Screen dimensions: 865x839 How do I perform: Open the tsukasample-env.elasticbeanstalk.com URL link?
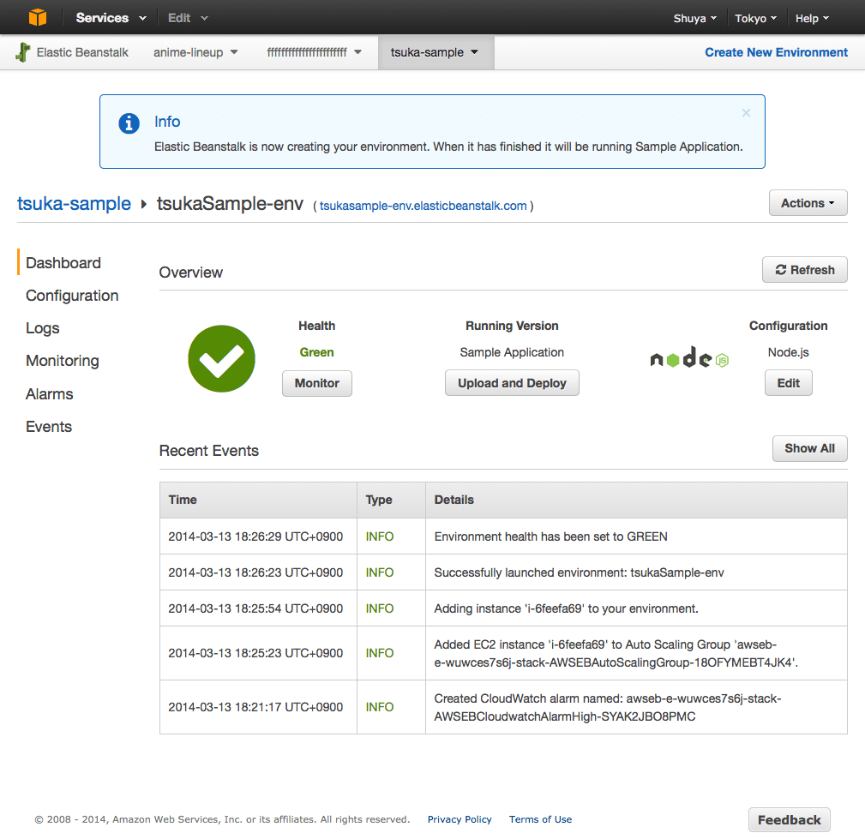[x=423, y=206]
